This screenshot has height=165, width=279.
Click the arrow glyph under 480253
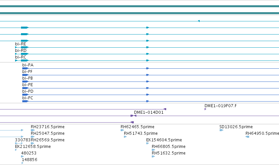point(22,156)
